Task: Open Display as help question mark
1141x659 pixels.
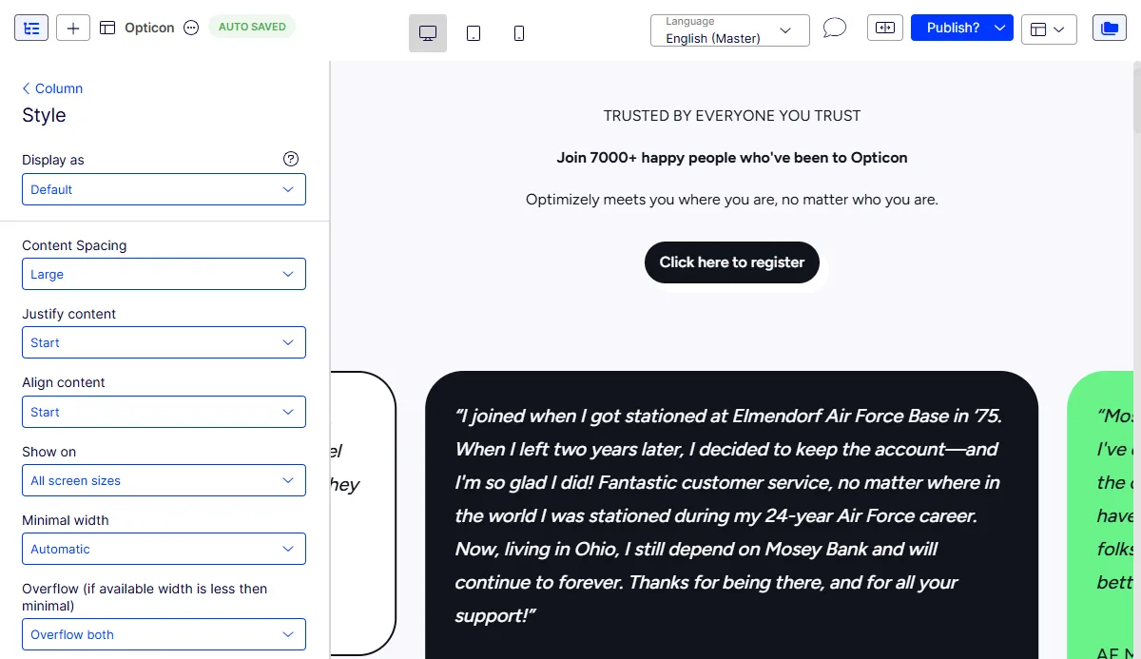Action: coord(291,159)
